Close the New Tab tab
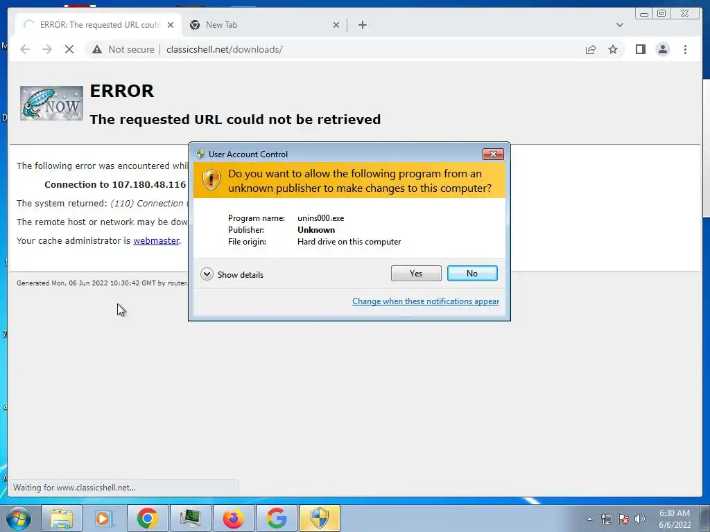Viewport: 710px width, 532px height. (336, 25)
